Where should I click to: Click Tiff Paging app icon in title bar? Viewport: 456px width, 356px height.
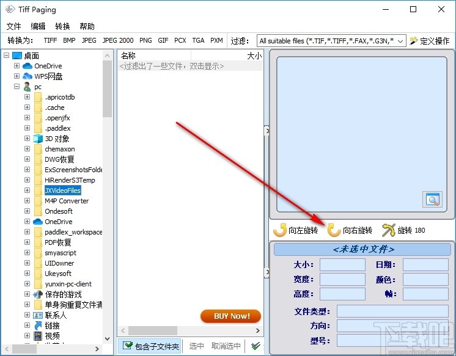[x=10, y=10]
